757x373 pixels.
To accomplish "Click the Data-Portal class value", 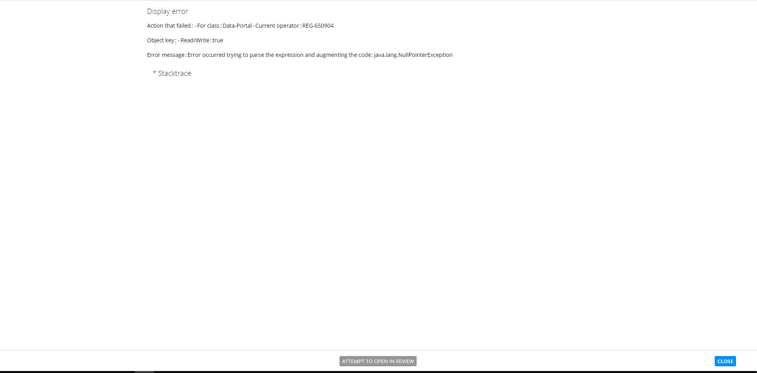I will pos(237,26).
